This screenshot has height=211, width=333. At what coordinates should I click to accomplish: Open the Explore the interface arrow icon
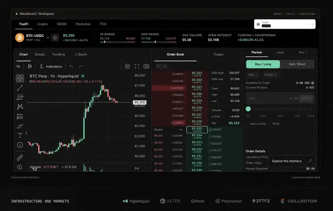click(310, 161)
